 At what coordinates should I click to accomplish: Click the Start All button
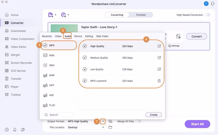[197, 124]
